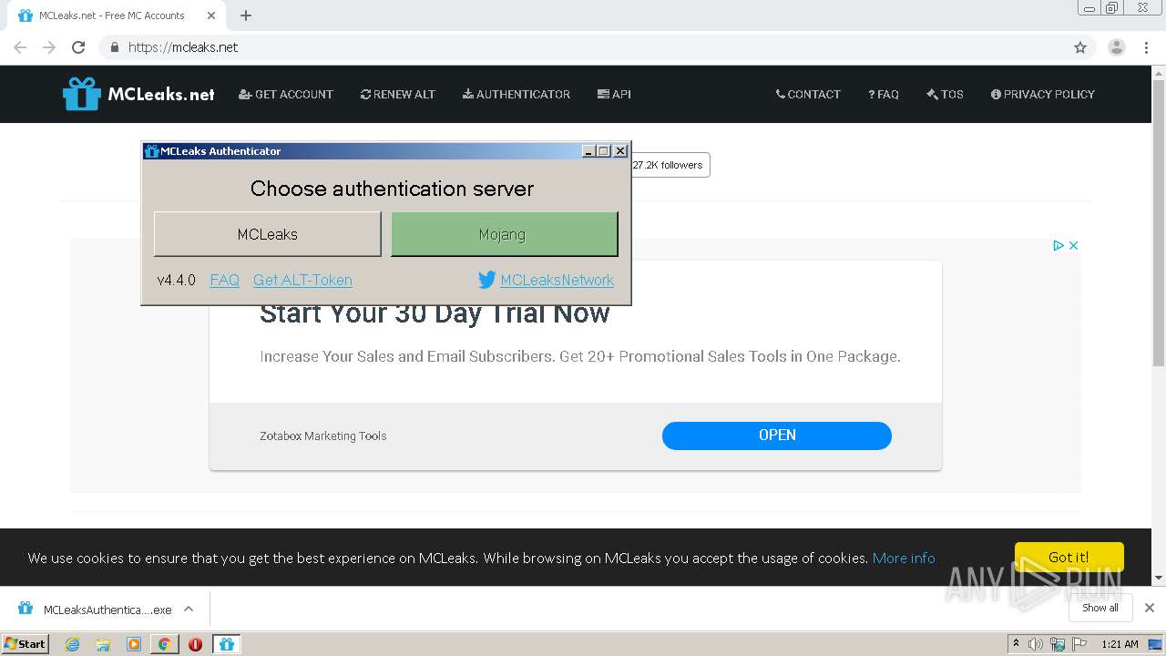Choose MCLeaks authentication server
The image size is (1166, 656).
click(268, 234)
